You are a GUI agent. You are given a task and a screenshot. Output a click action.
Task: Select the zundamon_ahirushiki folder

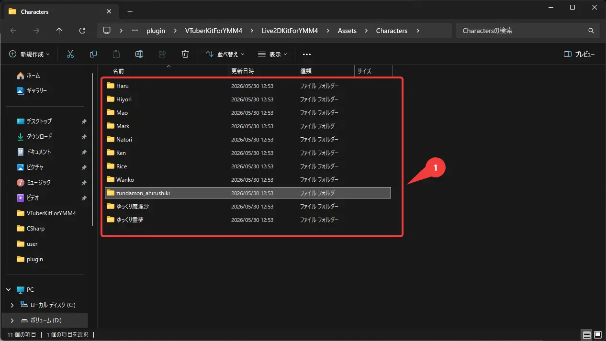pyautogui.click(x=248, y=193)
